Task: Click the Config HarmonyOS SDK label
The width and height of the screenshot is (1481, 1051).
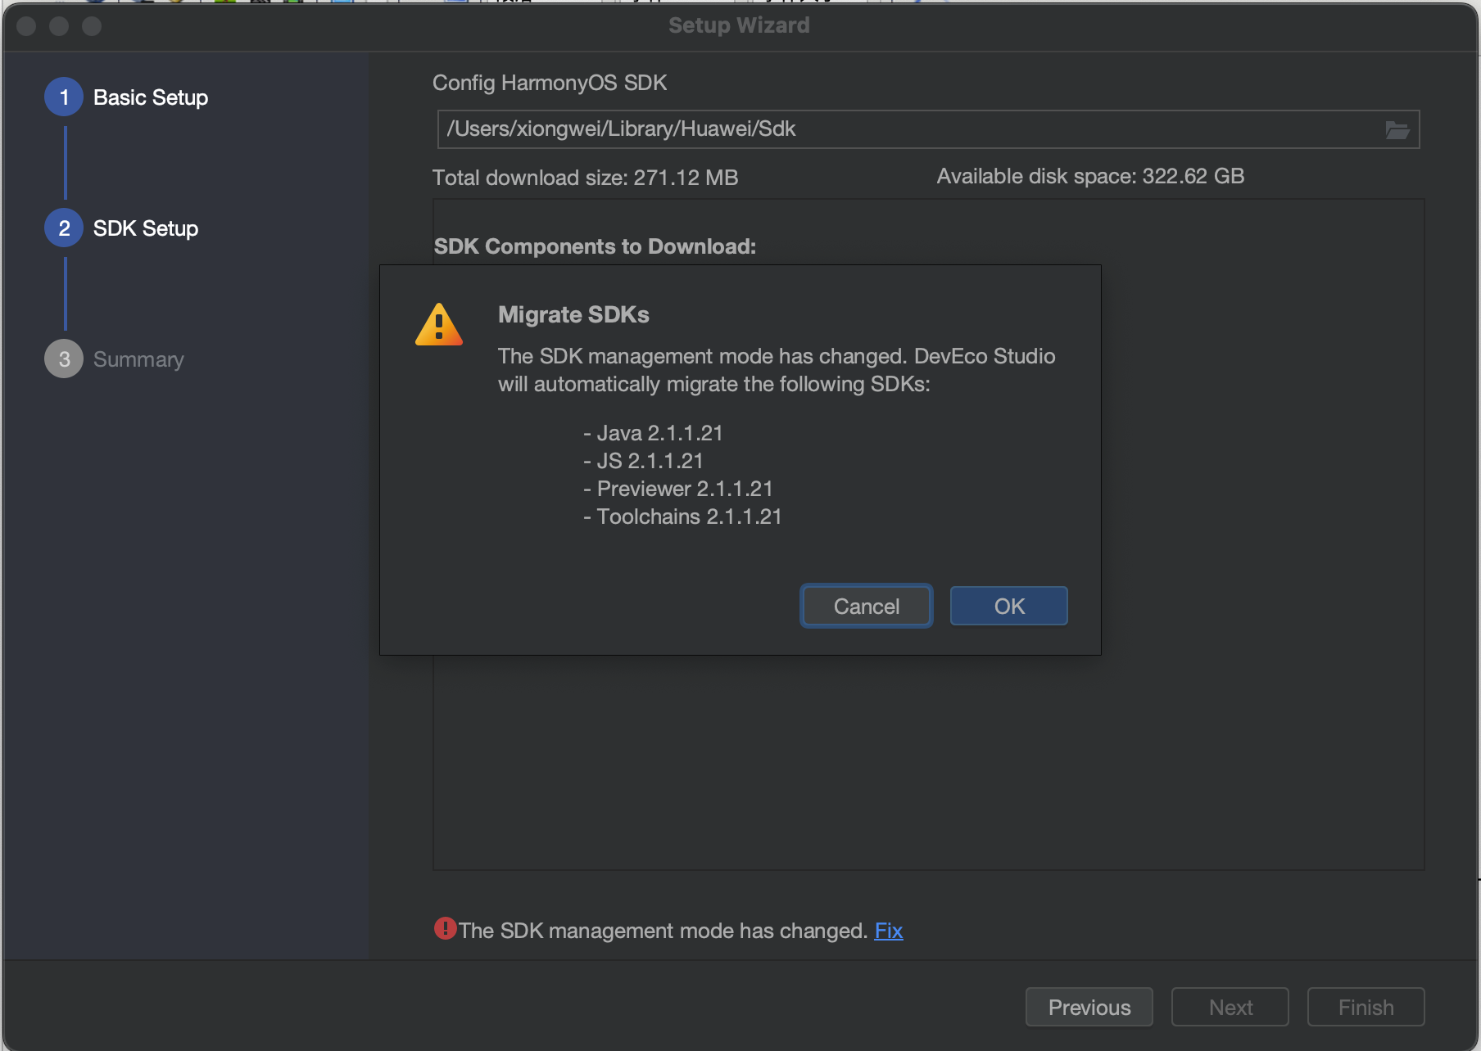Action: coord(550,83)
